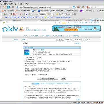Click the pixiv sender avatar thumbnail
Image resolution: width=104 pixels, height=104 pixels.
(27, 52)
